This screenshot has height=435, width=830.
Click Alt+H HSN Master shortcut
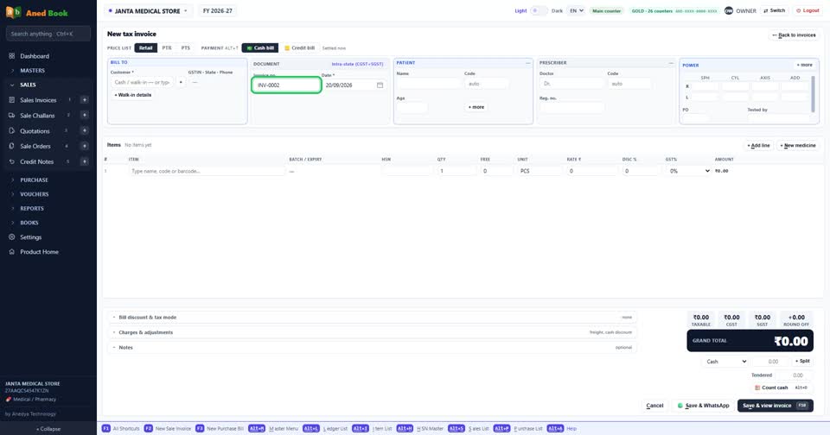point(420,429)
